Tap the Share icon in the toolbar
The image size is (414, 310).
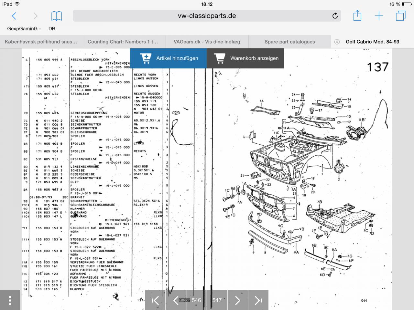(357, 16)
